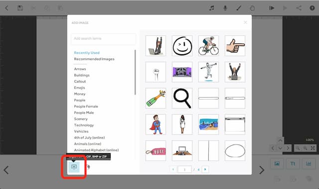Viewport: 319px width, 189px height.
Task: Click the zoom in magnifier icon
Action: point(305,148)
